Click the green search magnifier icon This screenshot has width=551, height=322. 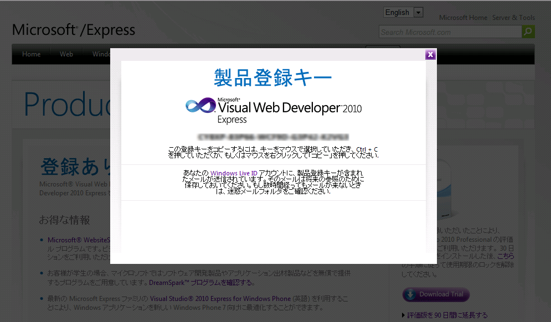[x=528, y=32]
